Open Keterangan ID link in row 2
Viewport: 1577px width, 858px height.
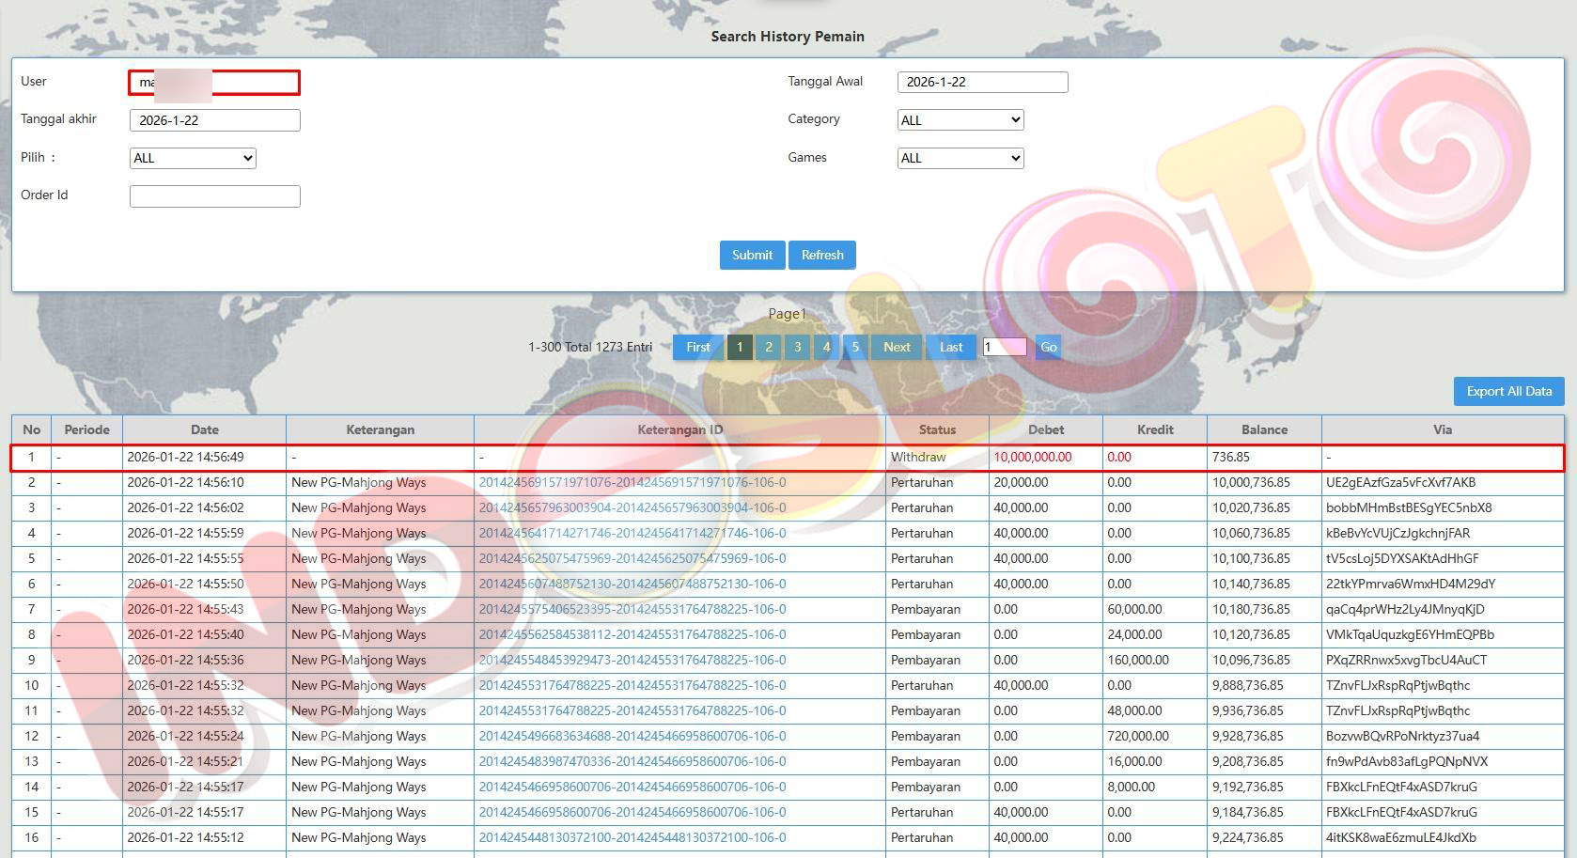pyautogui.click(x=632, y=482)
